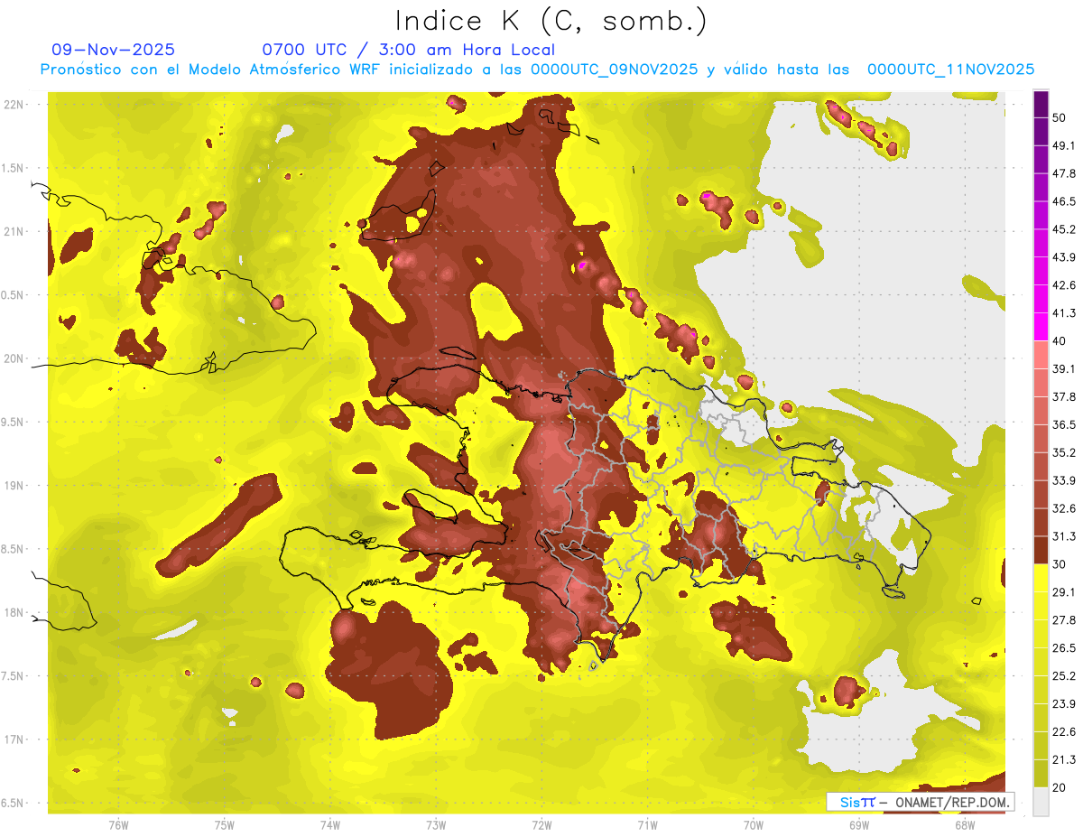1083x837 pixels.
Task: Click the "69W" longitude label
Action: [859, 824]
